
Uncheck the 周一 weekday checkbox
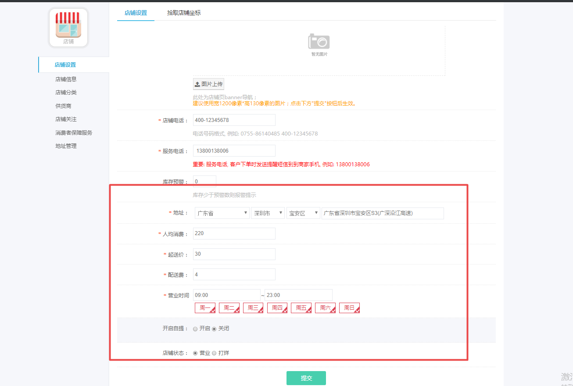205,307
